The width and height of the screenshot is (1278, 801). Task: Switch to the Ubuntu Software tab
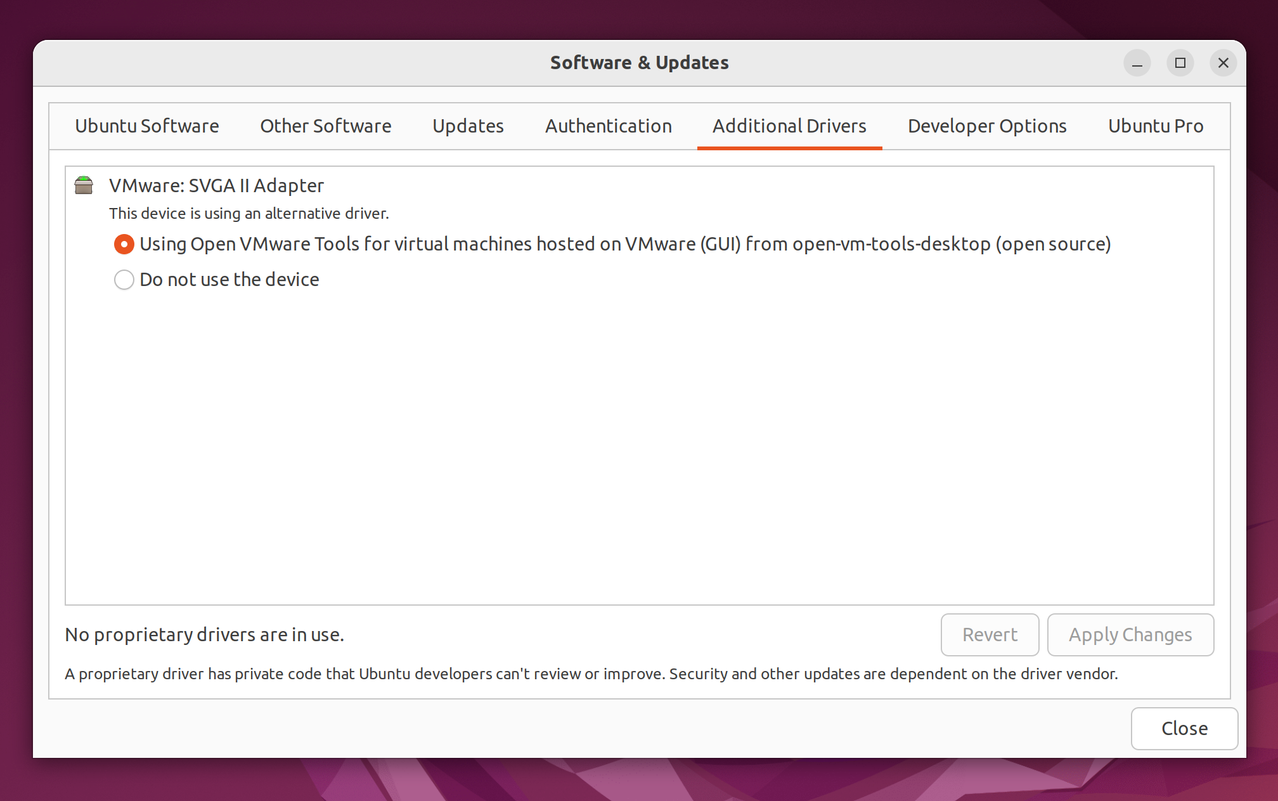[x=147, y=126]
